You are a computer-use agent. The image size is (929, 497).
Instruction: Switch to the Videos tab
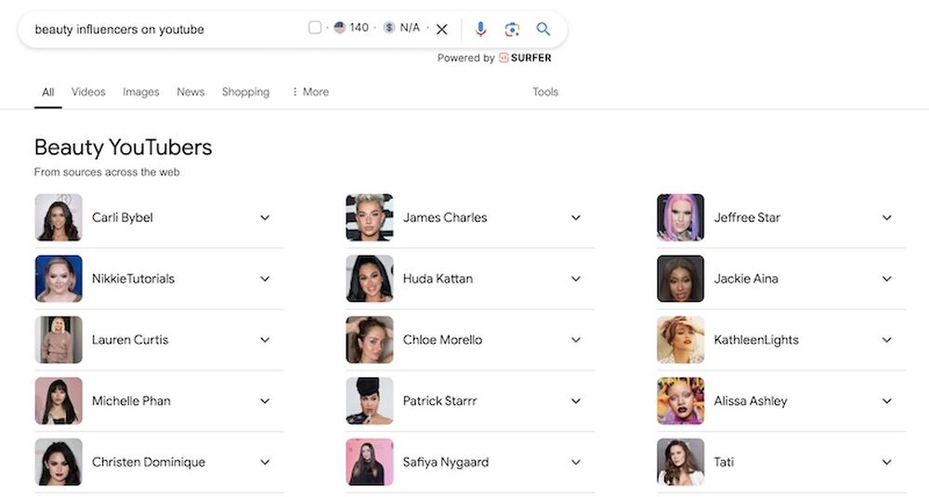coord(88,92)
